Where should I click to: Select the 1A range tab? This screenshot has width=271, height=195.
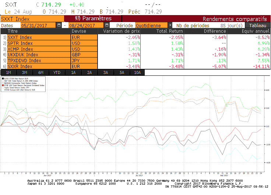coord(73,72)
